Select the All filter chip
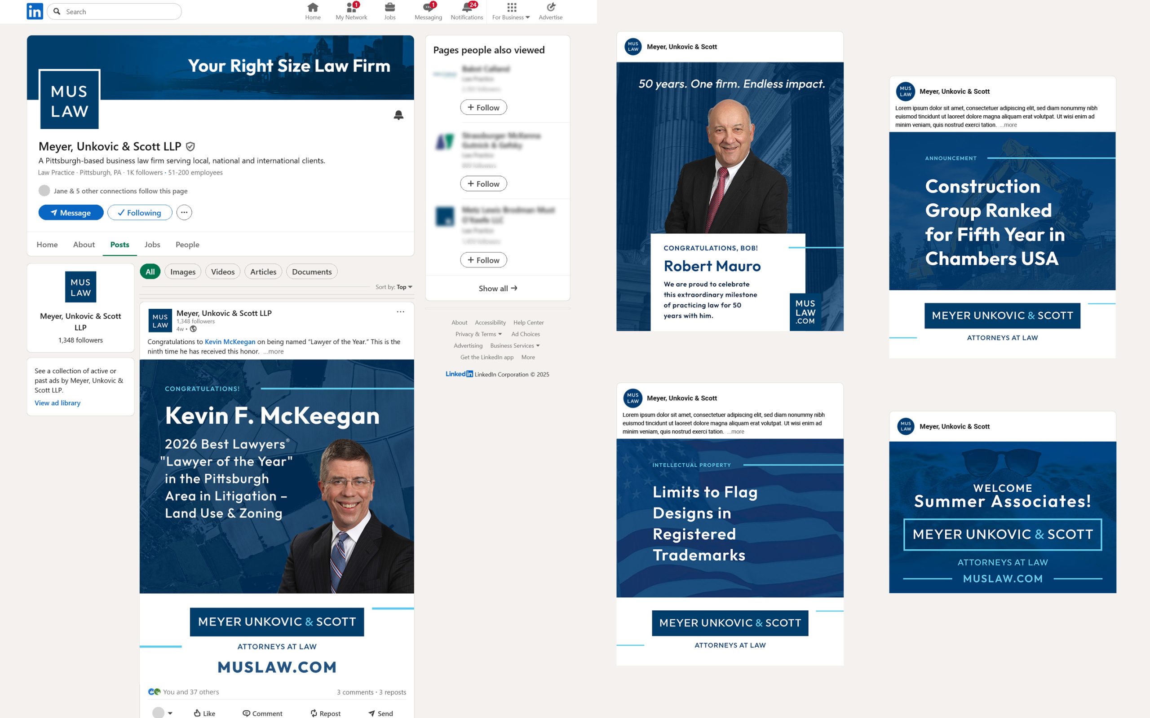1150x718 pixels. coord(150,271)
